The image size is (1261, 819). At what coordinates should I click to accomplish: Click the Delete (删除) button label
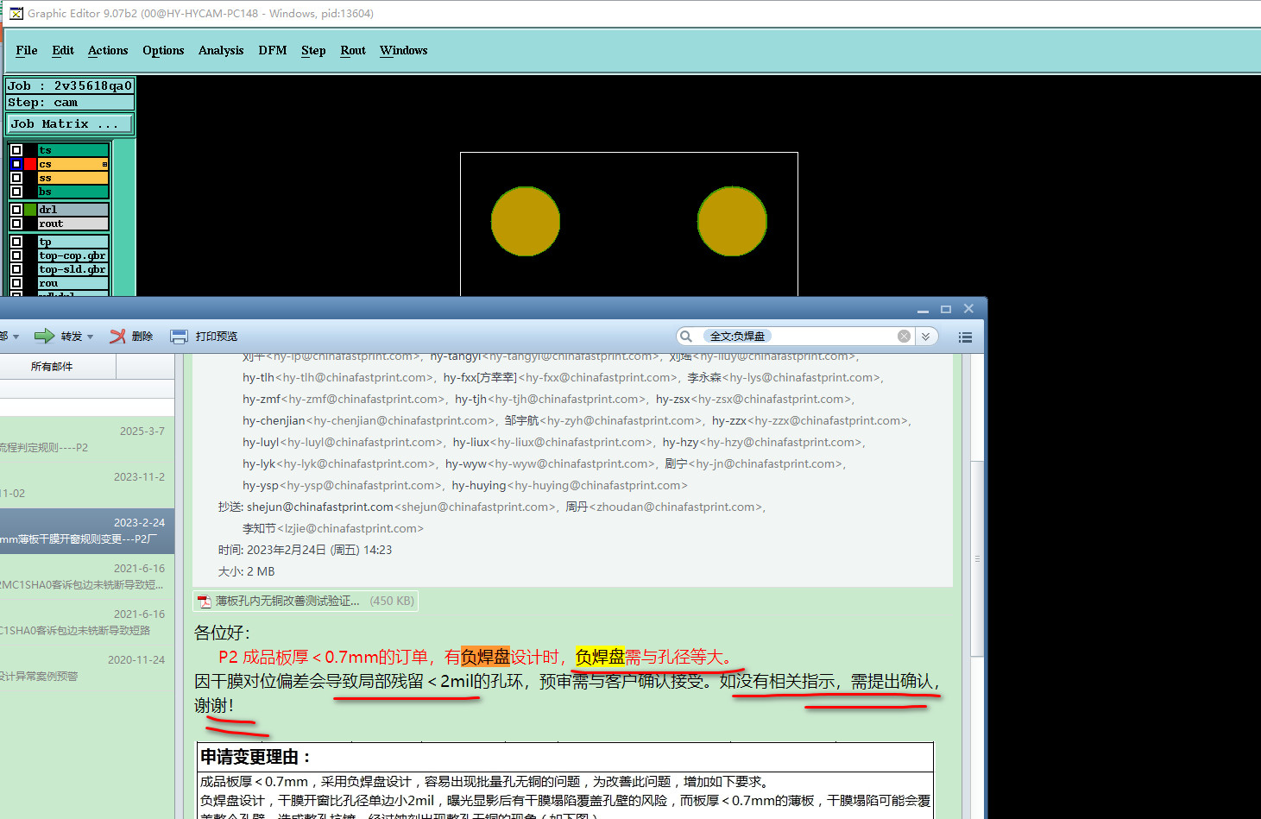point(142,337)
